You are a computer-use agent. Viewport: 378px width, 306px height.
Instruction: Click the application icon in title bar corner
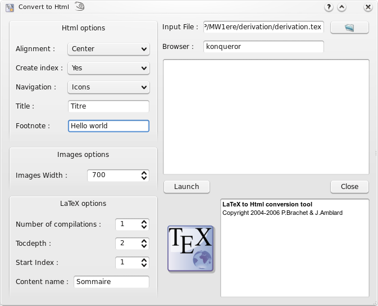click(x=10, y=7)
